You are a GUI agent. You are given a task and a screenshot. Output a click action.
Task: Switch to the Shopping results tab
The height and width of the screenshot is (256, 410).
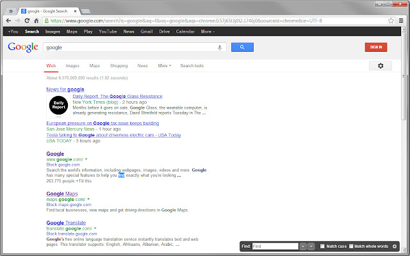119,65
